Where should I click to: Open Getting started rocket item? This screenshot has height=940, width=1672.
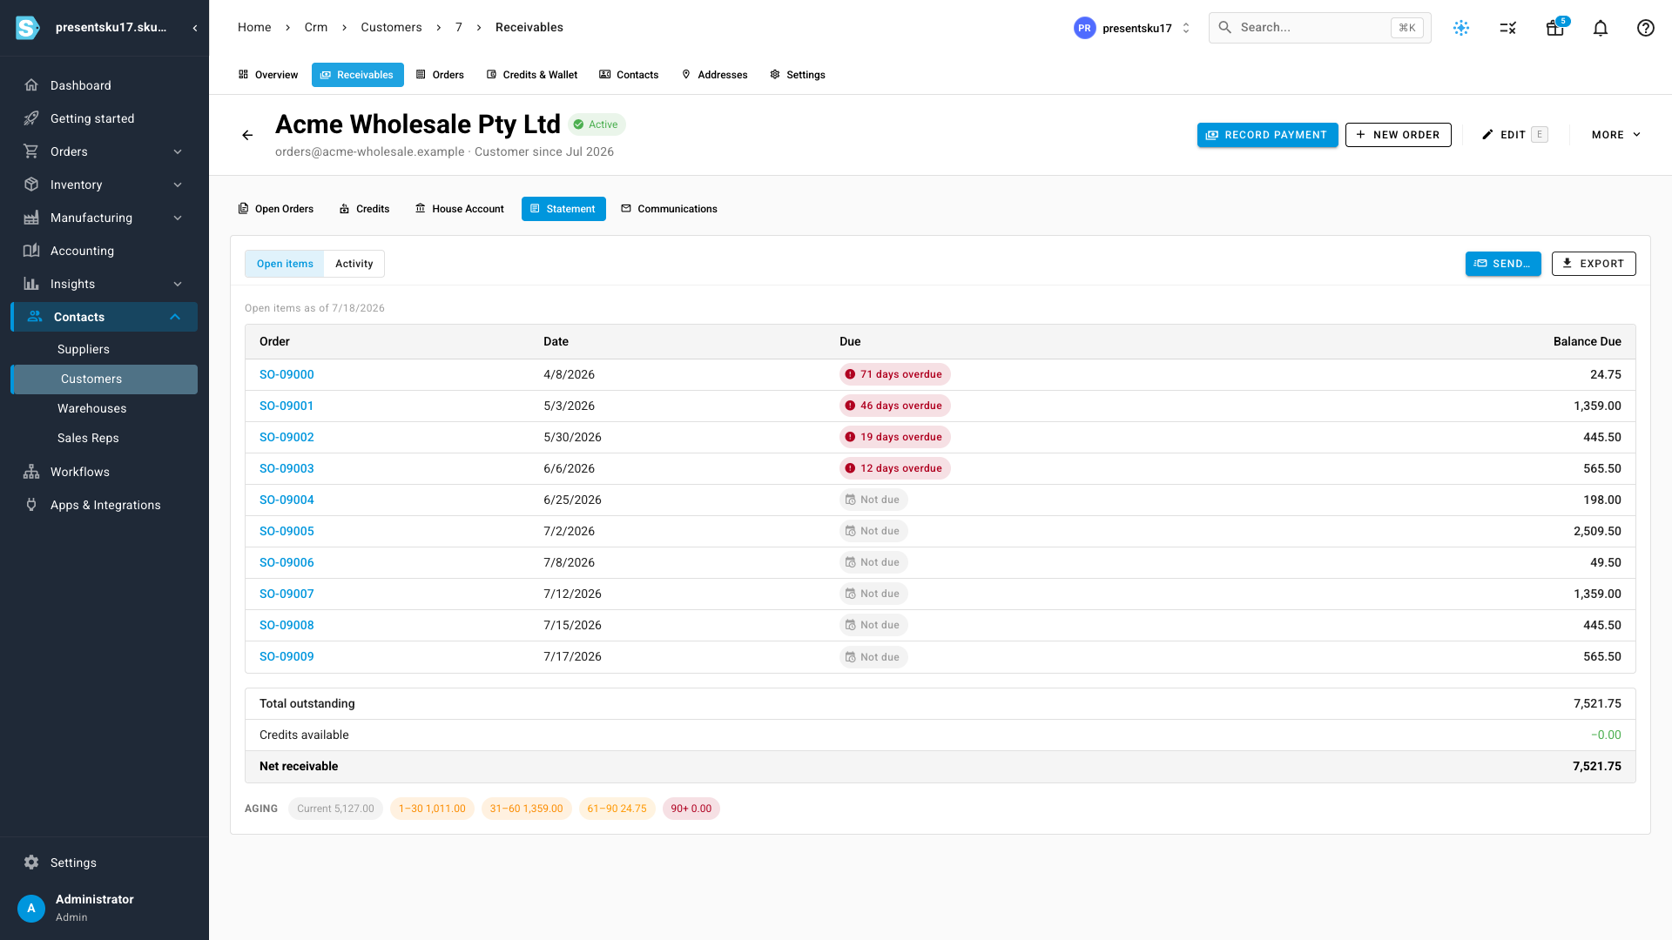(x=104, y=118)
